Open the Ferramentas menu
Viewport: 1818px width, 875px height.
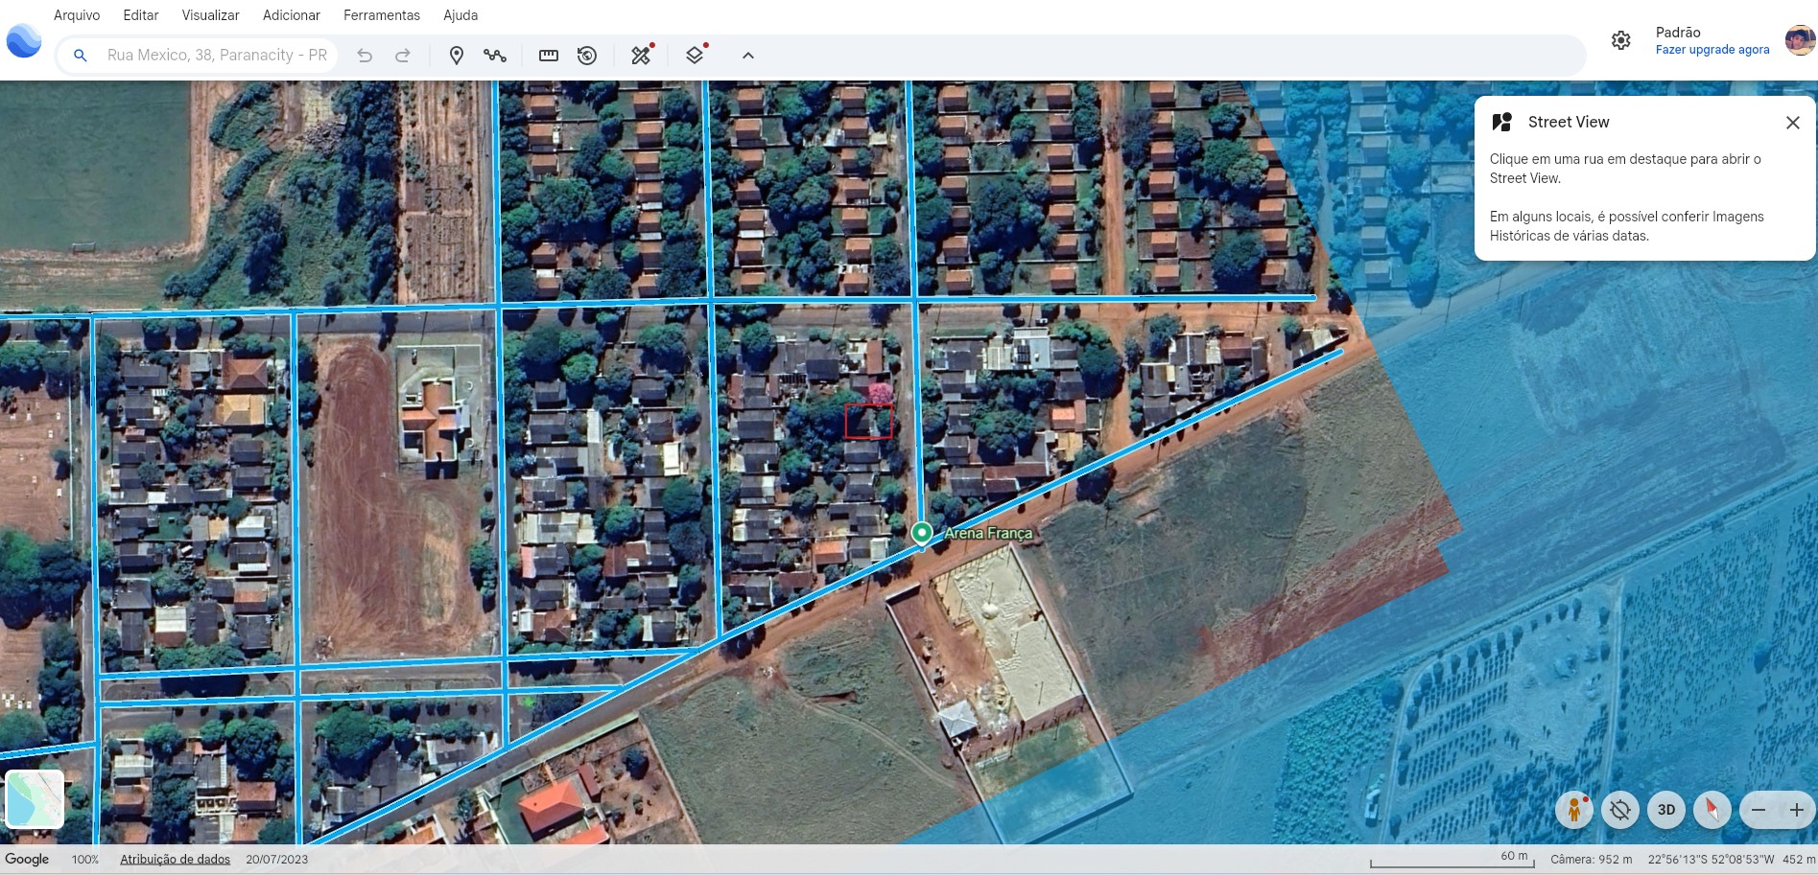point(381,15)
